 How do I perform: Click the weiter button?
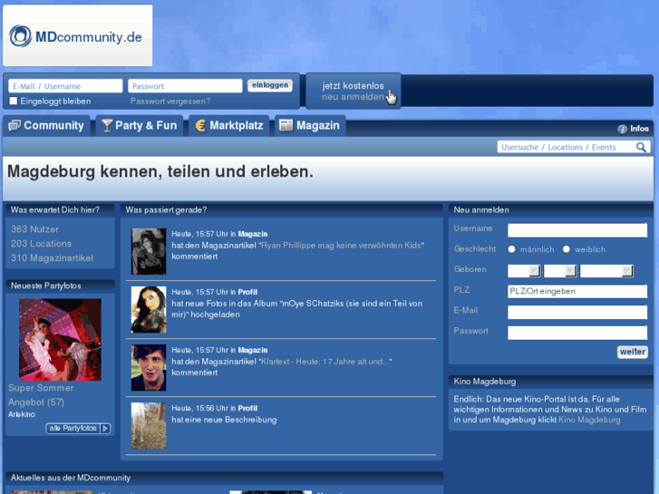633,352
